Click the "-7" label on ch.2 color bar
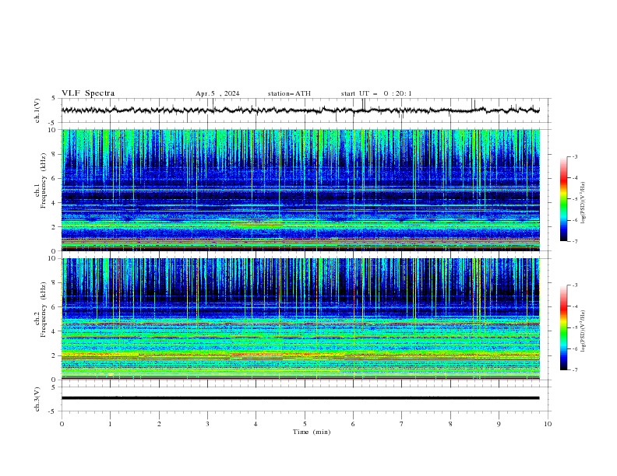617x476 pixels. click(575, 370)
